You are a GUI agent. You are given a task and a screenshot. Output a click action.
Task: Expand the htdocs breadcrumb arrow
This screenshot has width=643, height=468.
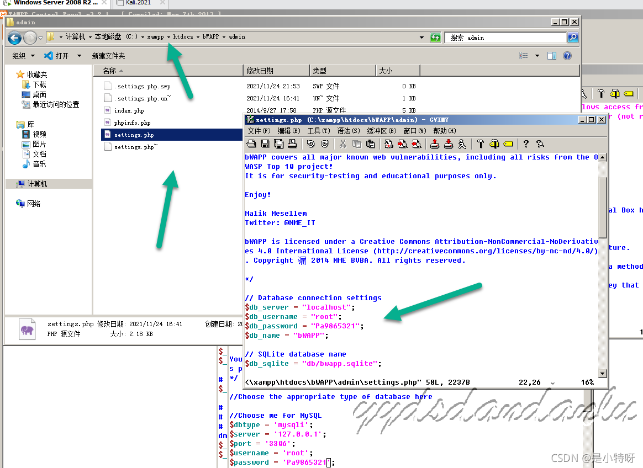[198, 37]
